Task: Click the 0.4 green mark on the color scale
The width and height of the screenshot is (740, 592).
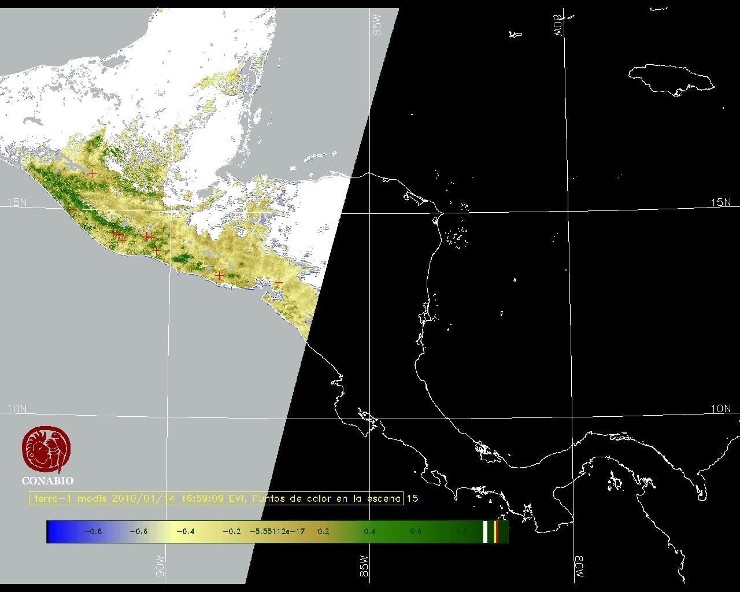Action: (x=369, y=531)
